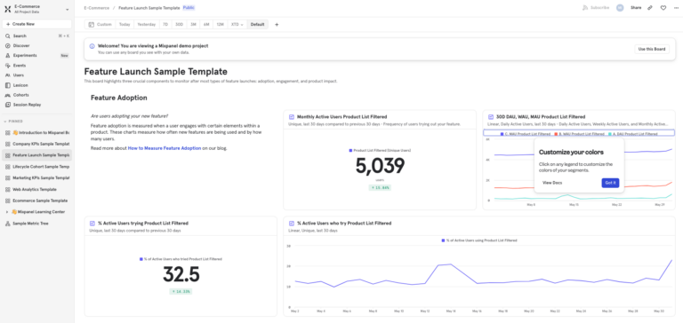Click B. WAU Product List Filtered legend swatch
Screen dimensions: 683x323
point(557,134)
